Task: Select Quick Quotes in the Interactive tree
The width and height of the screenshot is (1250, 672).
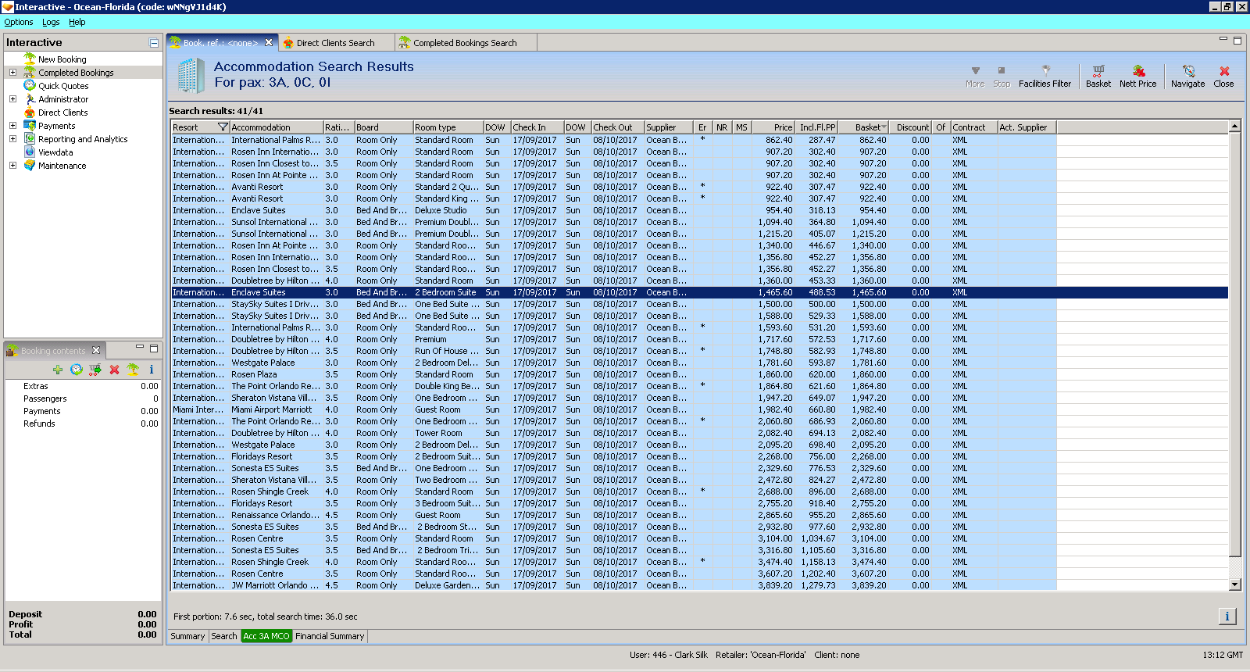Action: coord(63,86)
